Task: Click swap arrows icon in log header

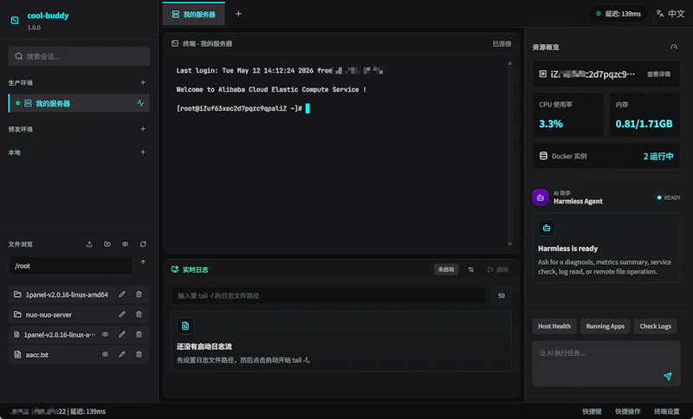Action: click(x=471, y=269)
